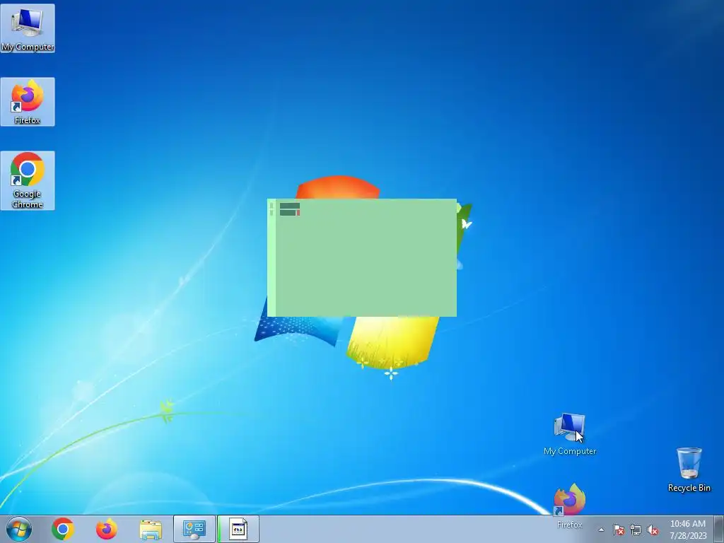Image resolution: width=724 pixels, height=543 pixels.
Task: Launch Google Chrome from the taskbar
Action: (x=63, y=529)
